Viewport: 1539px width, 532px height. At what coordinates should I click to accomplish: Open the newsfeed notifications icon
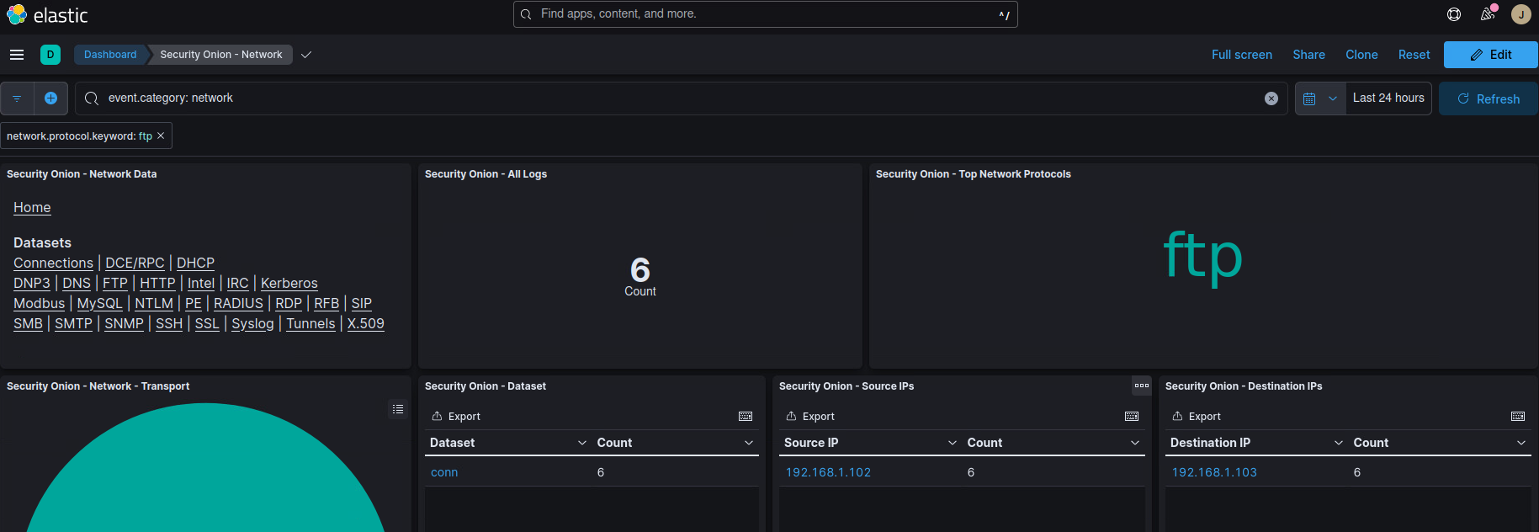tap(1488, 14)
